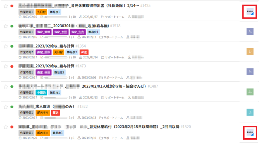
Task: Open the assignee avatar 'み' on task #1487
Action: pyautogui.click(x=250, y=92)
